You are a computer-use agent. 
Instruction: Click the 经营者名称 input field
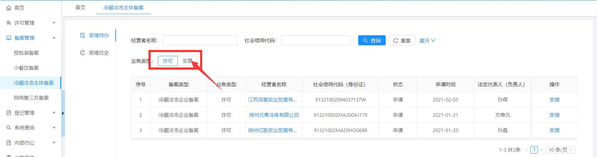(x=200, y=40)
